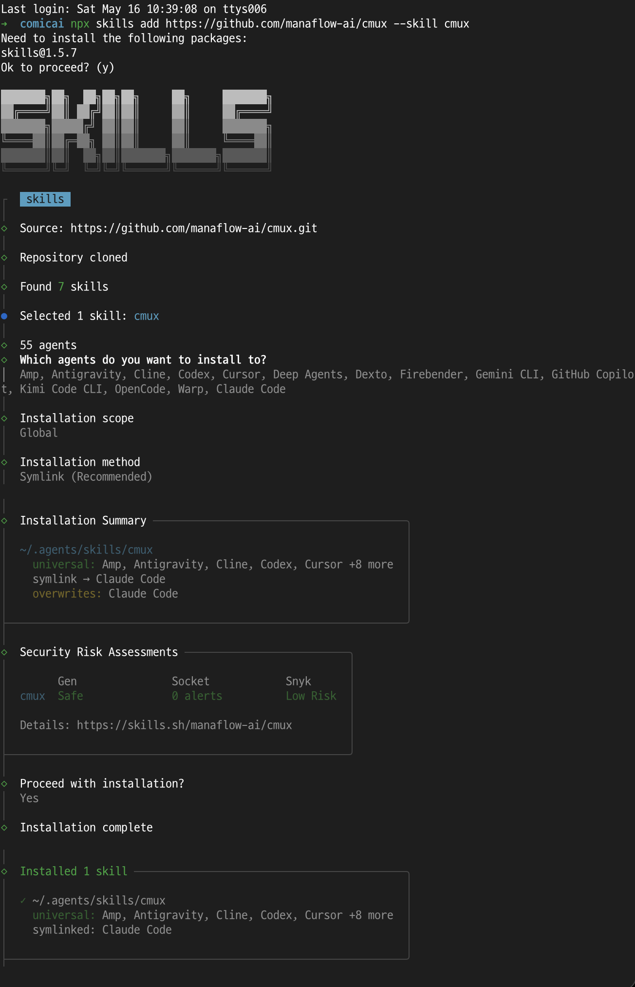Click the Symlink (Recommended) method answer

coord(86,477)
